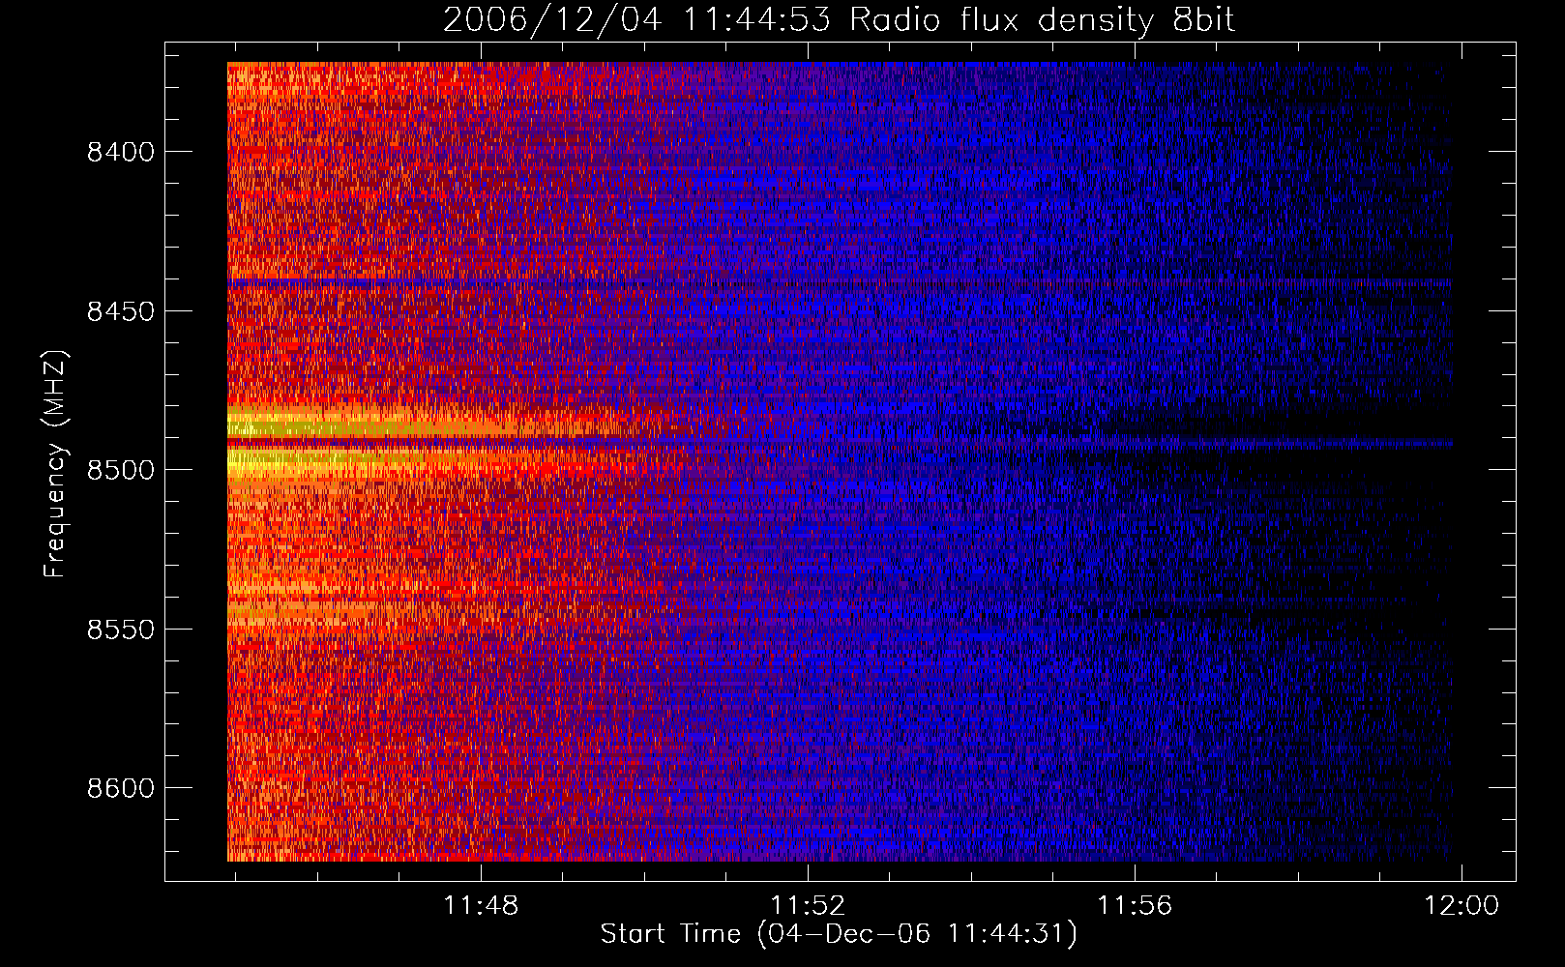The height and width of the screenshot is (967, 1565).
Task: Click the 11:56 time axis label
Action: 1134,906
